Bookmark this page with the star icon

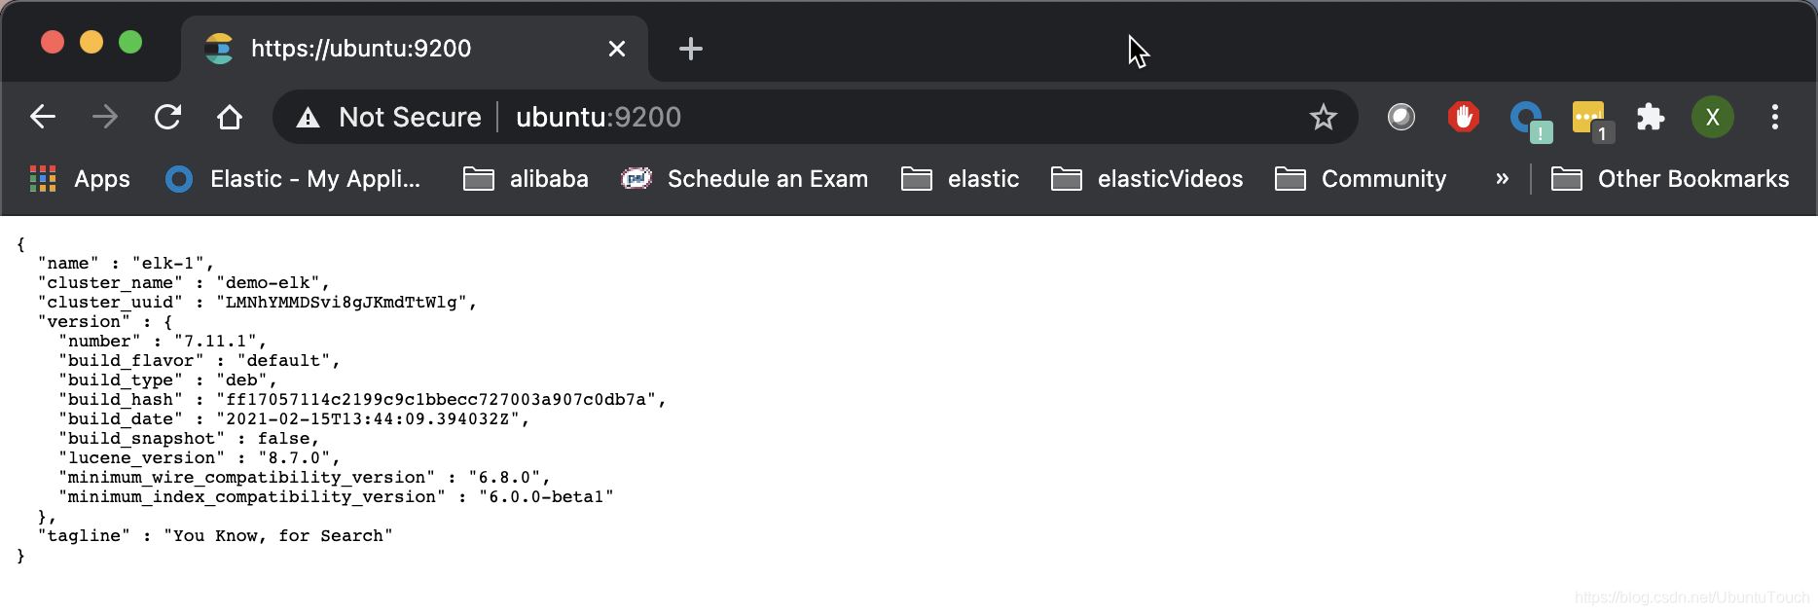click(x=1323, y=118)
